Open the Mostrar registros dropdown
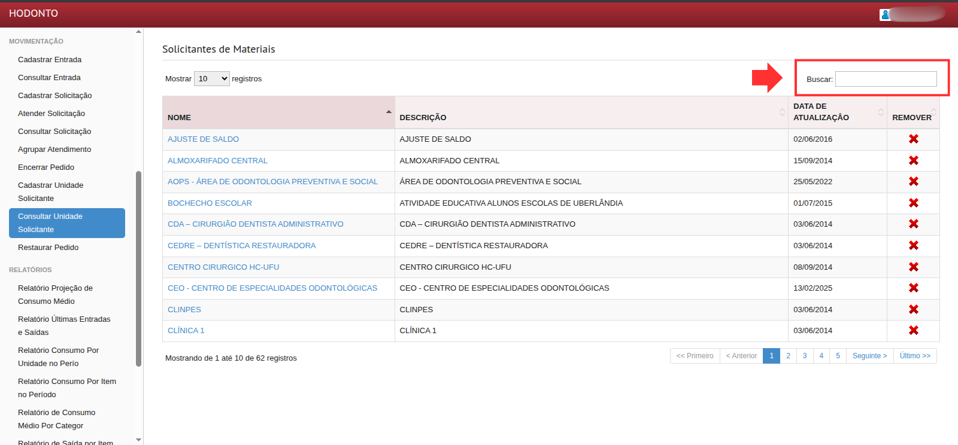Screen dimensions: 958x445 click(x=211, y=78)
